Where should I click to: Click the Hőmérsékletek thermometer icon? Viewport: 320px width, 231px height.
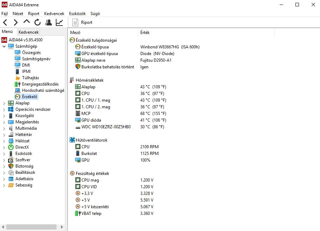(72, 80)
